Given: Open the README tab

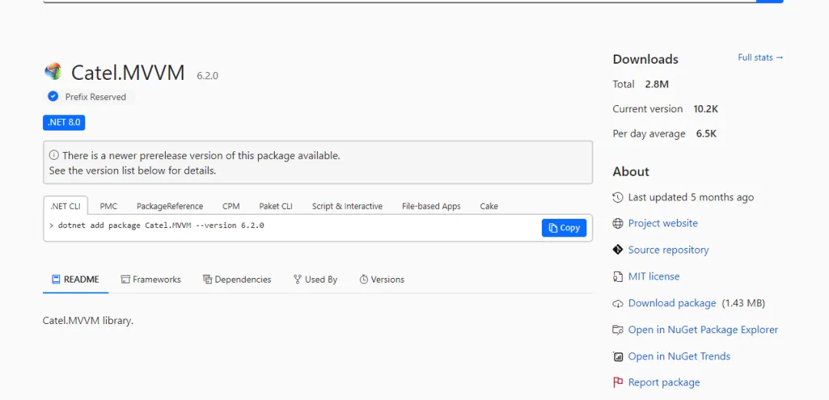Looking at the screenshot, I should click(75, 279).
